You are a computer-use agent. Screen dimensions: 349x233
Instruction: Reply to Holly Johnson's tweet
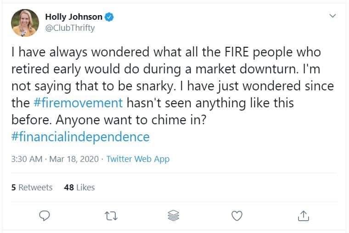45,215
